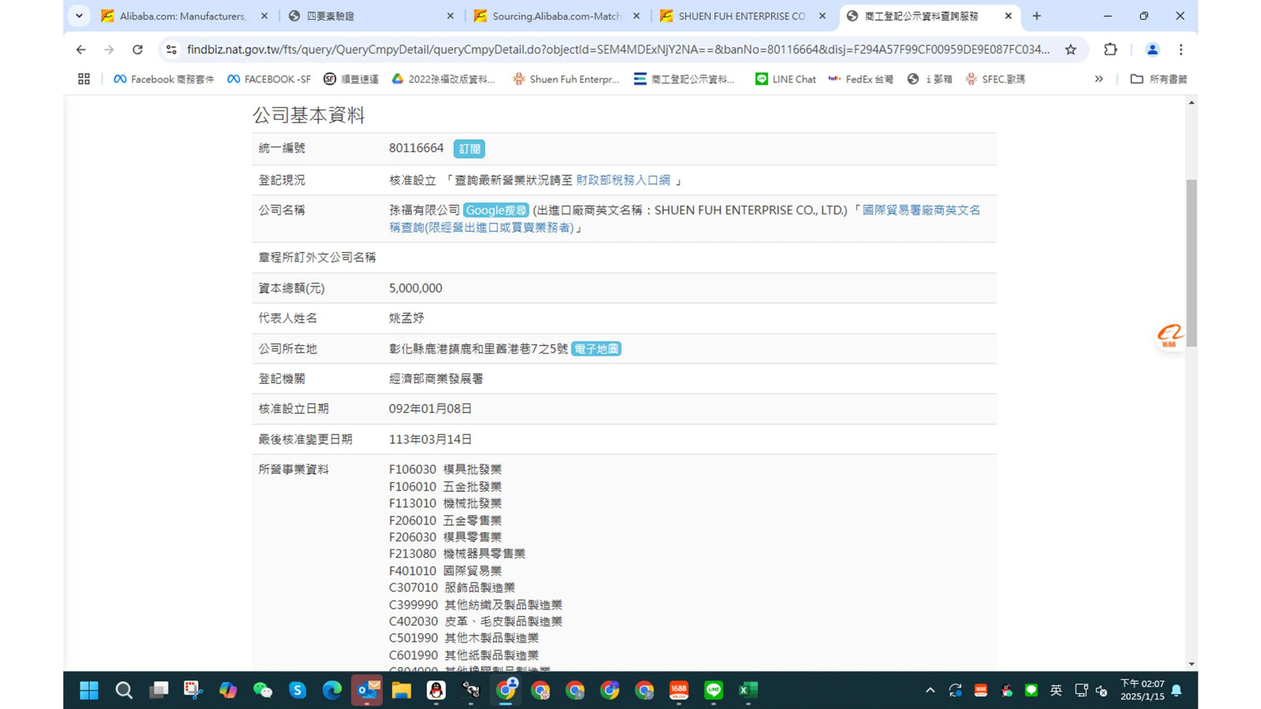1261x709 pixels.
Task: Open the bookmarks apps grid icon
Action: [84, 79]
